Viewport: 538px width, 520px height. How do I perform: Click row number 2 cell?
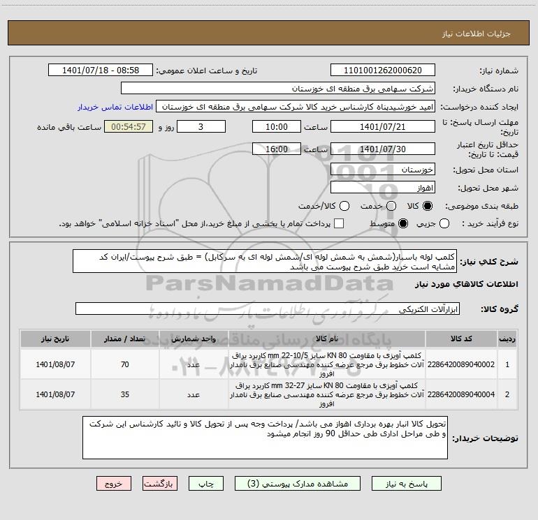point(507,394)
